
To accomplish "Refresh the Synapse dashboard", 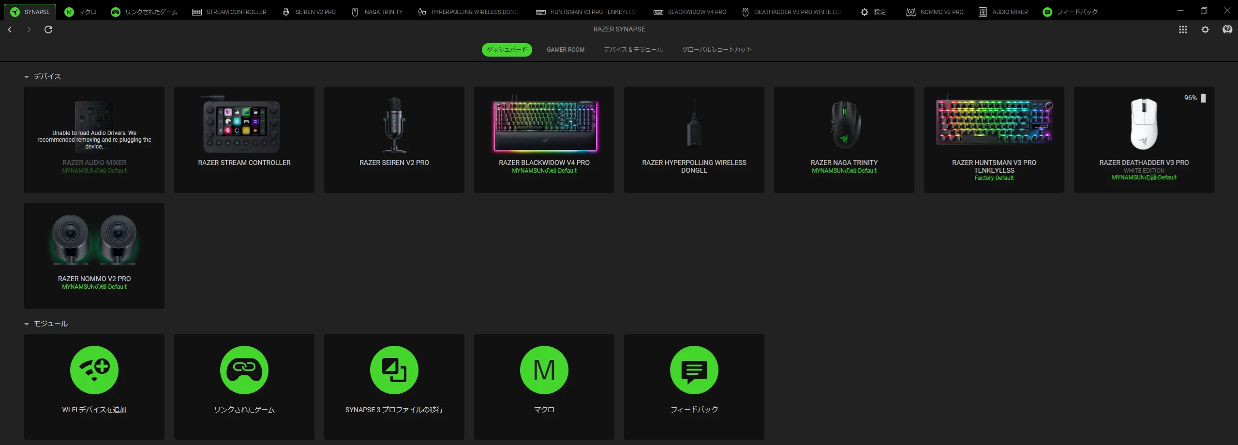I will point(48,30).
